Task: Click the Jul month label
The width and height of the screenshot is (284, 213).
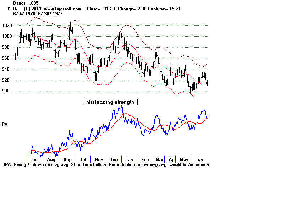Action: (34, 159)
